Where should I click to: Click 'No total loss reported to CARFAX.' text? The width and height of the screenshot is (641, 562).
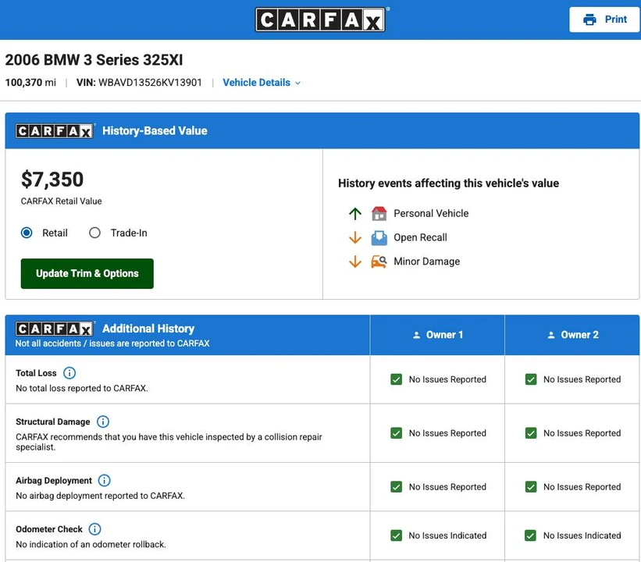82,388
